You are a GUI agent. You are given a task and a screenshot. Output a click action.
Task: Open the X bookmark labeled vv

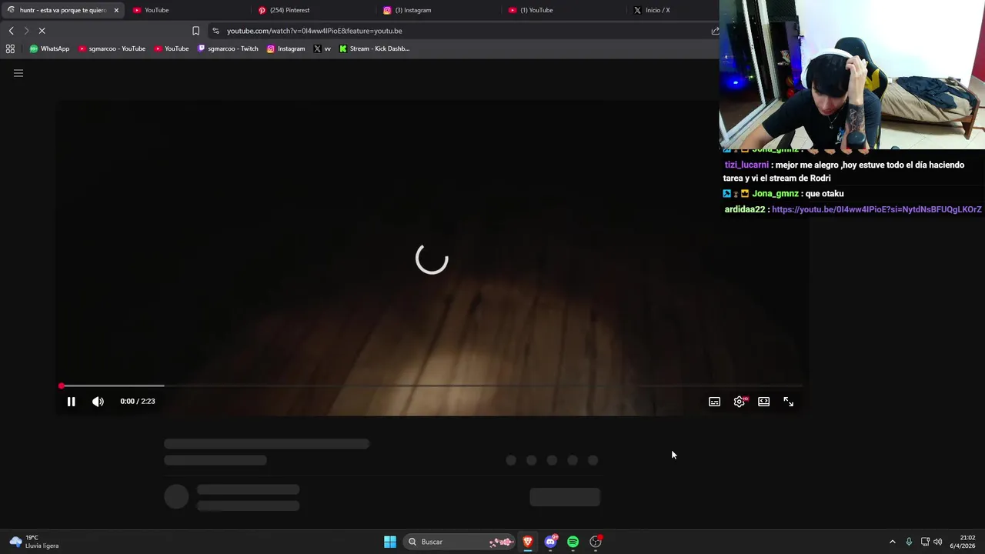click(x=322, y=48)
